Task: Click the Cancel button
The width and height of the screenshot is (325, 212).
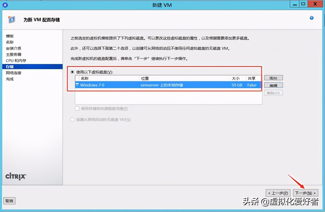Action: tap(9, 201)
